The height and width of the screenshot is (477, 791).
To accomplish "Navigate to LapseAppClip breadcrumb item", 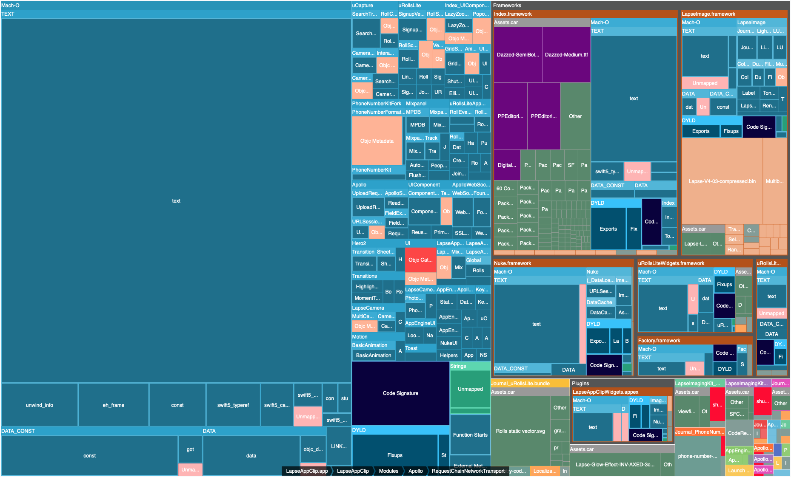I will click(x=353, y=471).
